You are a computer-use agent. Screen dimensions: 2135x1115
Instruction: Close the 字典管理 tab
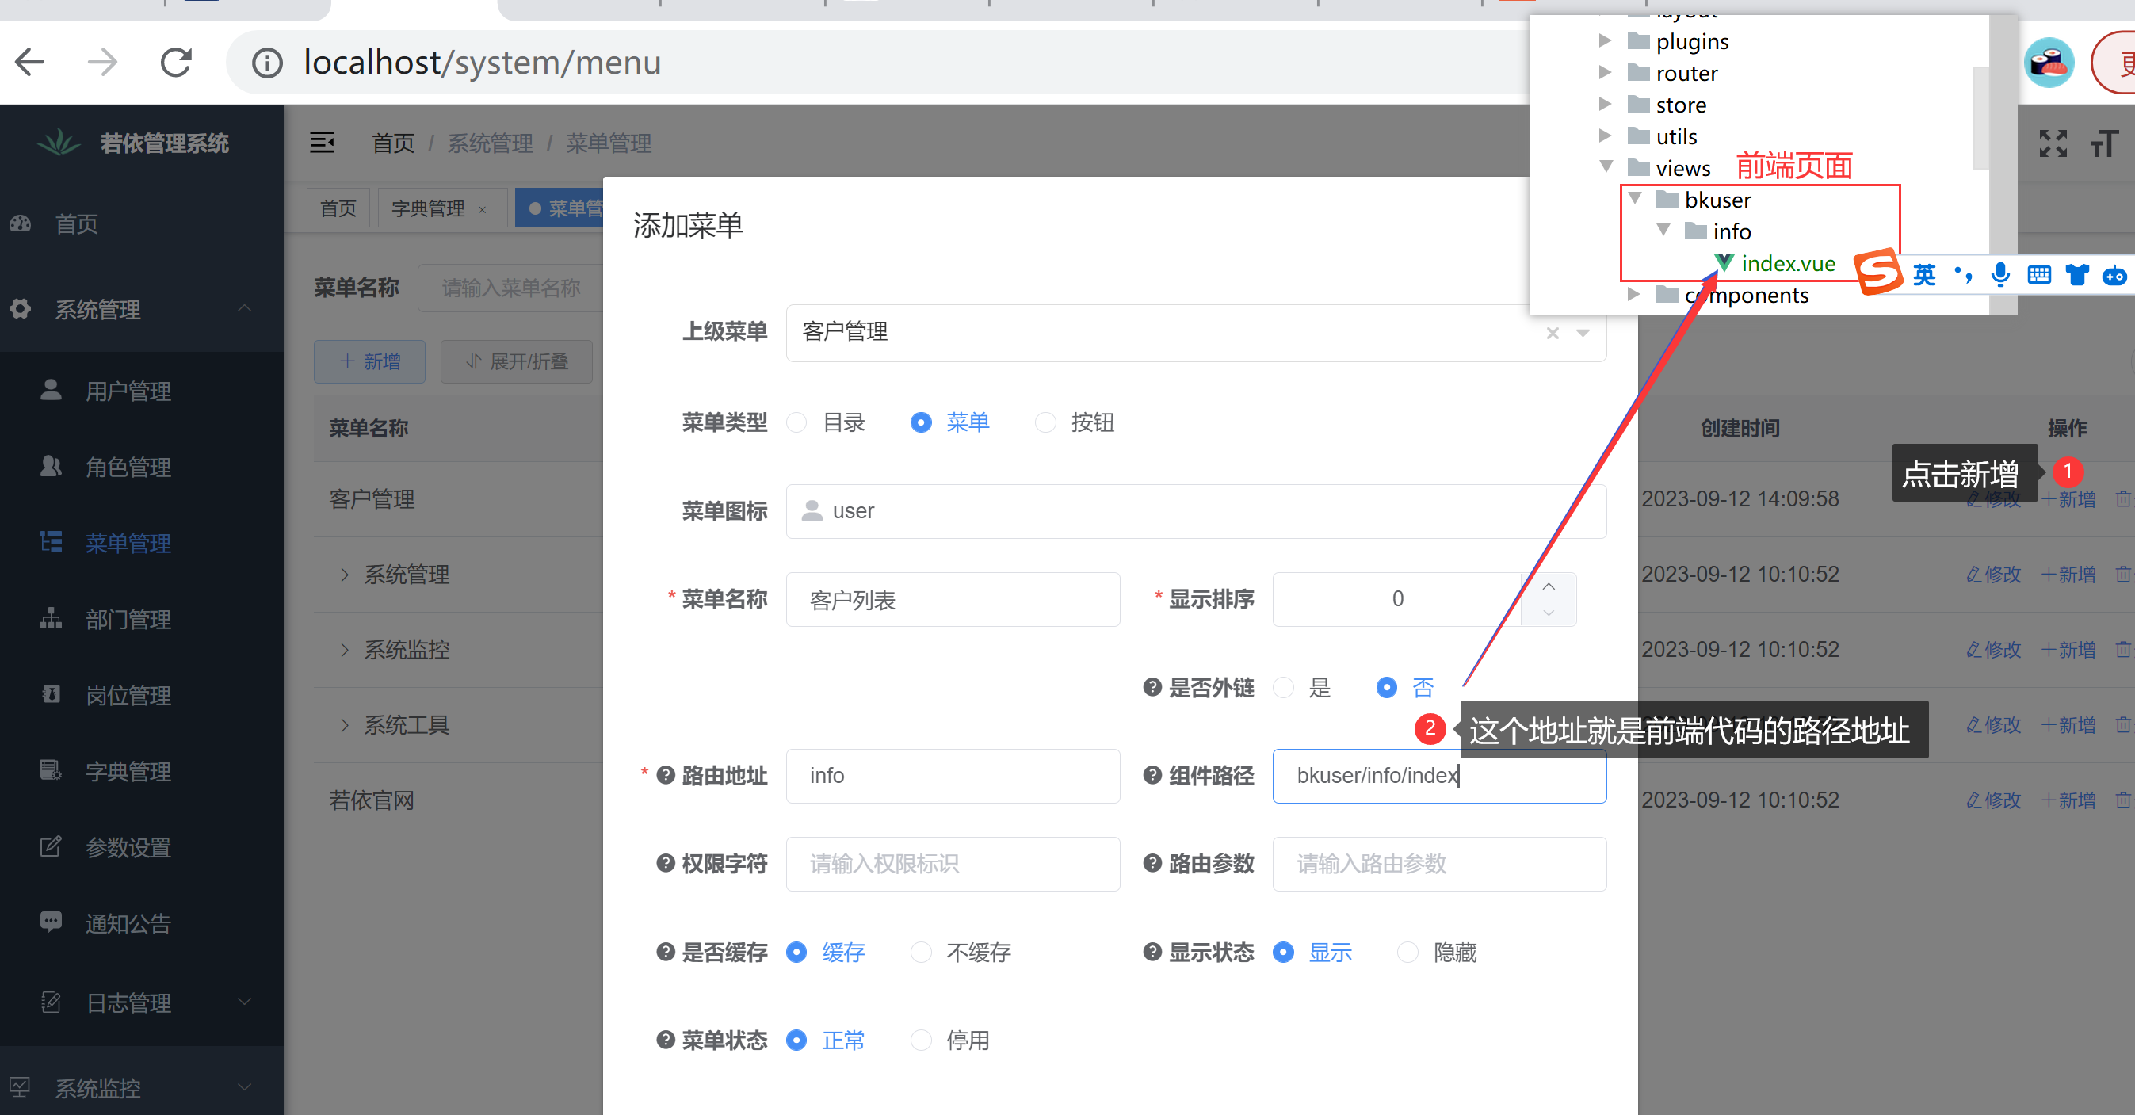coord(482,210)
